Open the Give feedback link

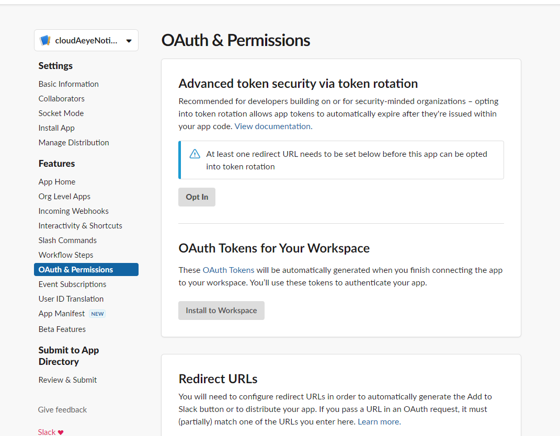[x=63, y=410]
